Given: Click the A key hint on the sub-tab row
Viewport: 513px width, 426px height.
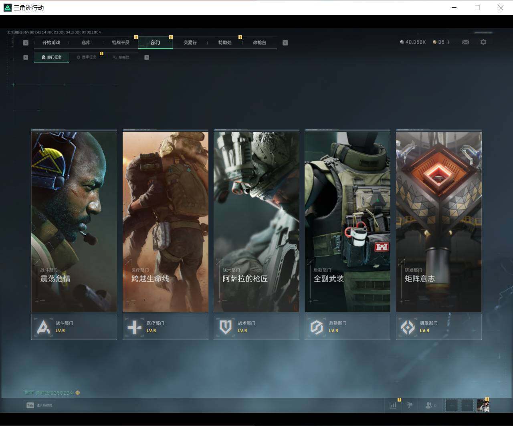Looking at the screenshot, I should coord(26,57).
